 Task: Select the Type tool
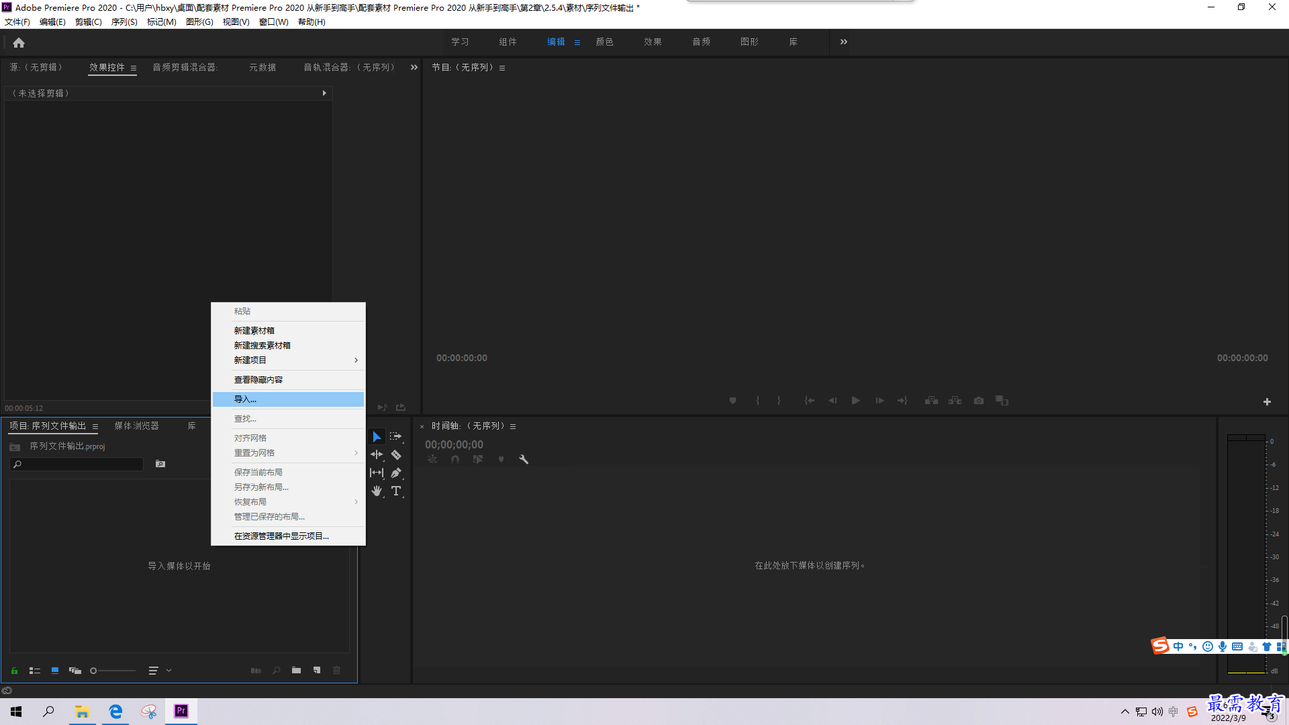pos(396,491)
